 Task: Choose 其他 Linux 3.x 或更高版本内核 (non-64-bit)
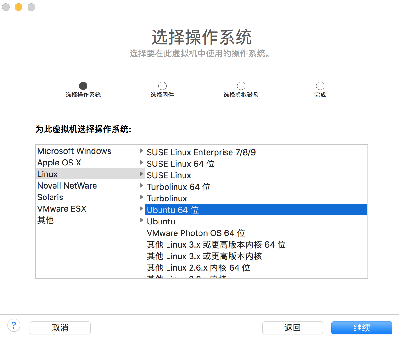click(x=256, y=256)
